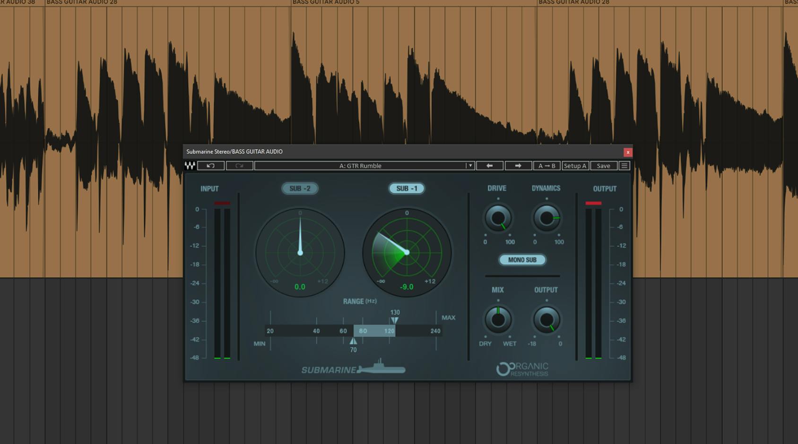Undo the last plugin change
Viewport: 798px width, 444px height.
[x=211, y=166]
